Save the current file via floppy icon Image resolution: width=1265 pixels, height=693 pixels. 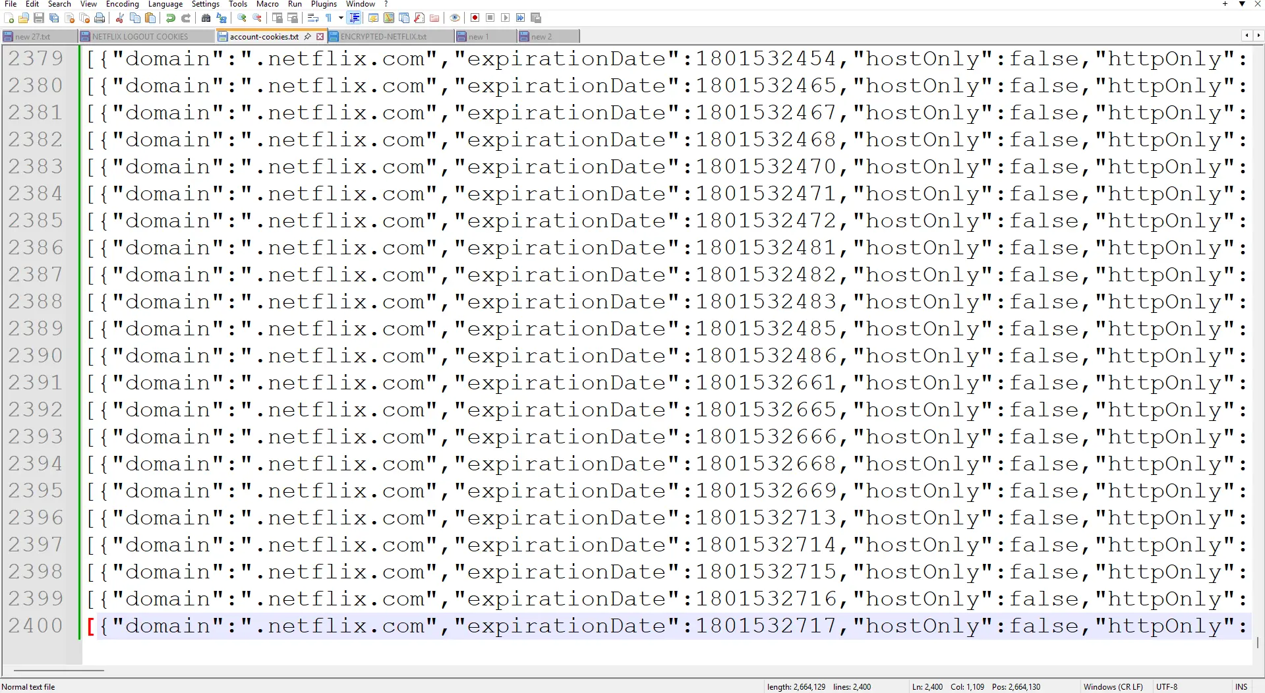pos(39,18)
